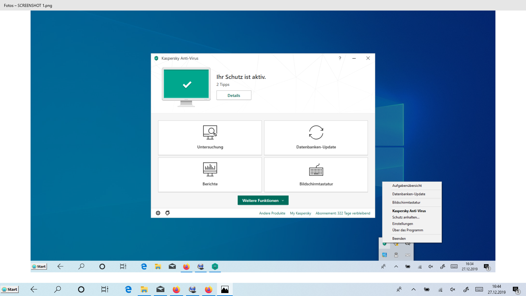
Task: Click the Windows Security shield with warning badge
Action: click(x=396, y=244)
